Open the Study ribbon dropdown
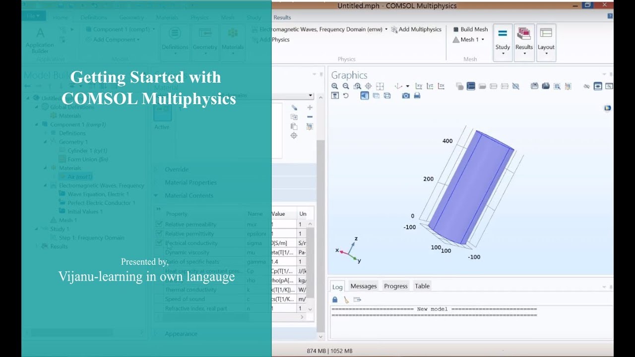This screenshot has width=635, height=357. pyautogui.click(x=503, y=43)
